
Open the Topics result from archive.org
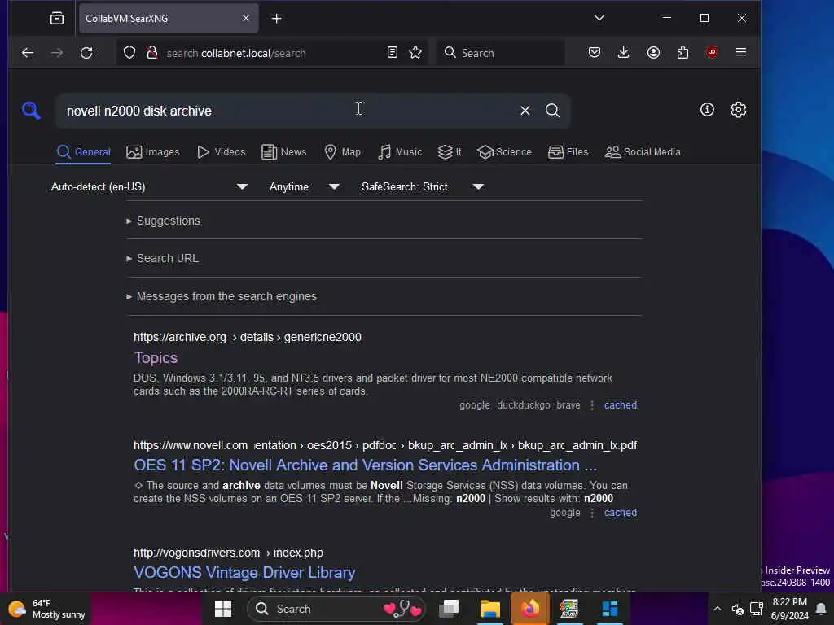(156, 358)
